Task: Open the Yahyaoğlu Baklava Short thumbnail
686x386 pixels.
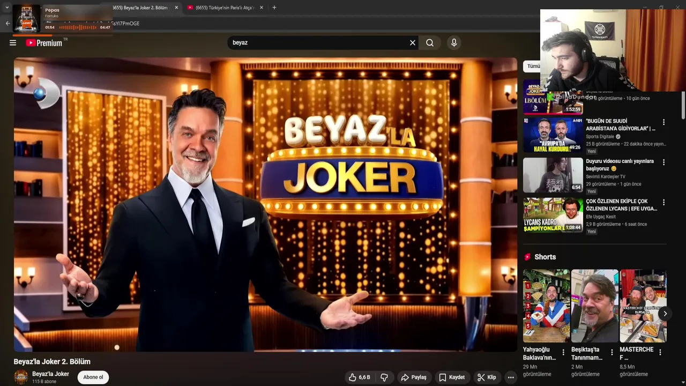Action: 547,306
